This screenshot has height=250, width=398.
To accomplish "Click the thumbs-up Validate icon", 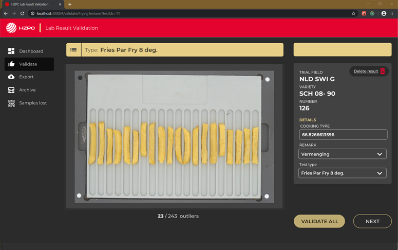I will (x=11, y=64).
